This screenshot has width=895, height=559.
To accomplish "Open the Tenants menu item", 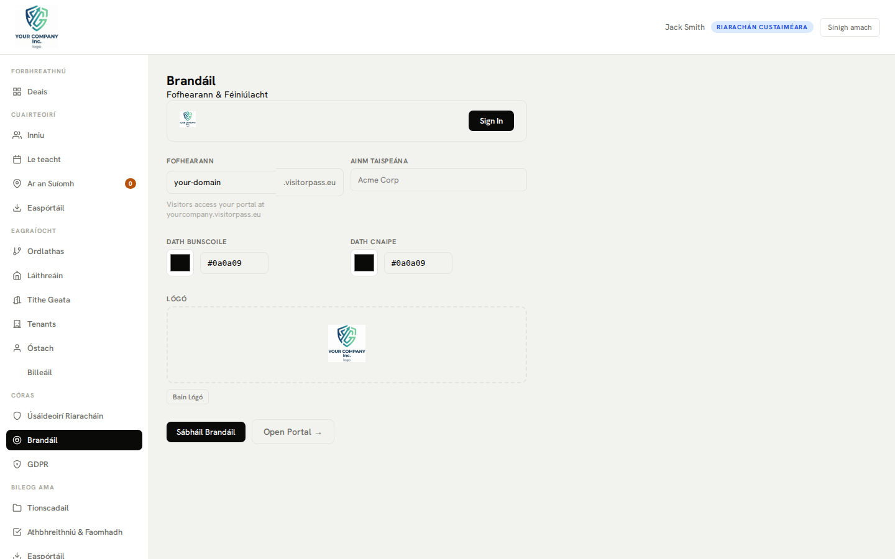I will [42, 324].
